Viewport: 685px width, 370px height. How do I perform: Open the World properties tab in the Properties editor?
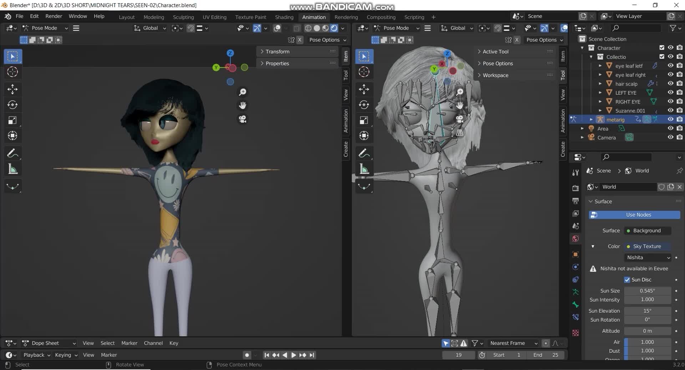tap(575, 238)
